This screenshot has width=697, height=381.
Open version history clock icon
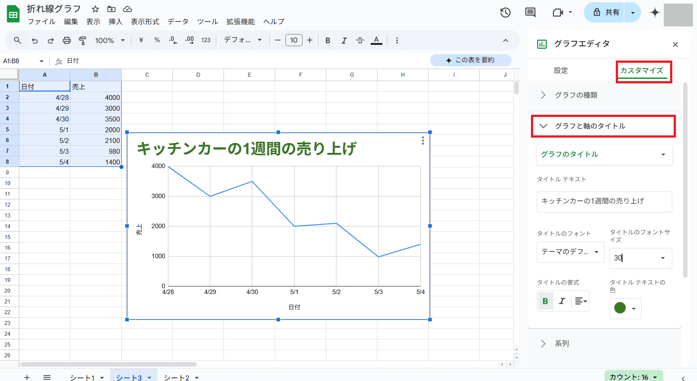(505, 13)
